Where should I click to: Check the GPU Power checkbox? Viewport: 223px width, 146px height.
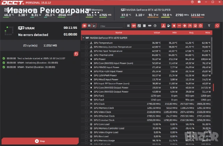coord(86,59)
